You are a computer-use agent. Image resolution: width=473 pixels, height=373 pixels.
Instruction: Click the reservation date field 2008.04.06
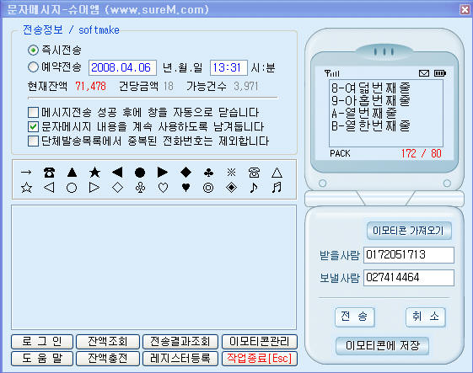click(x=122, y=67)
